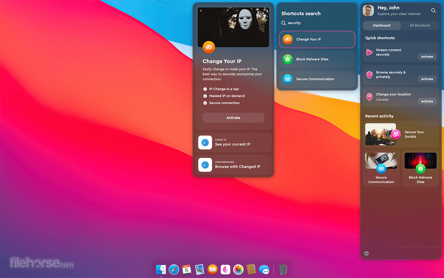Select the Block Malware Sites search result
The height and width of the screenshot is (278, 444).
317,59
